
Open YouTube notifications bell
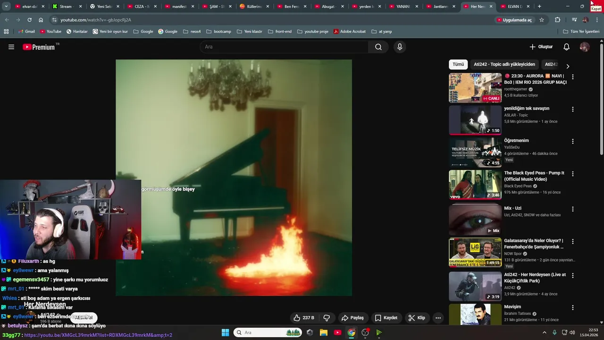(567, 47)
